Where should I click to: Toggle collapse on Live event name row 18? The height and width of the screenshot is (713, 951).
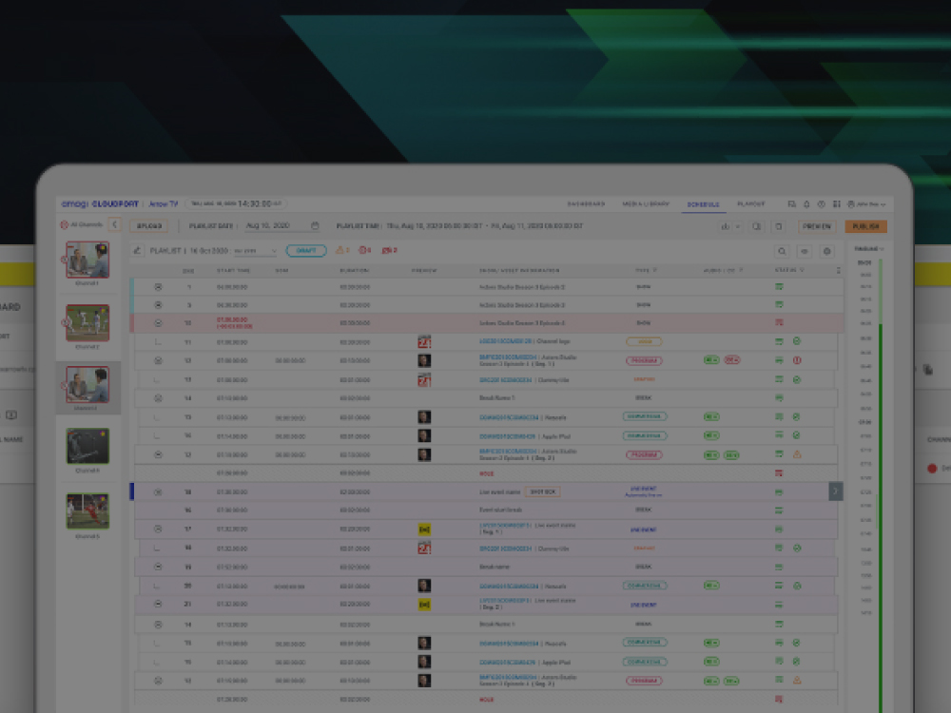pos(158,491)
